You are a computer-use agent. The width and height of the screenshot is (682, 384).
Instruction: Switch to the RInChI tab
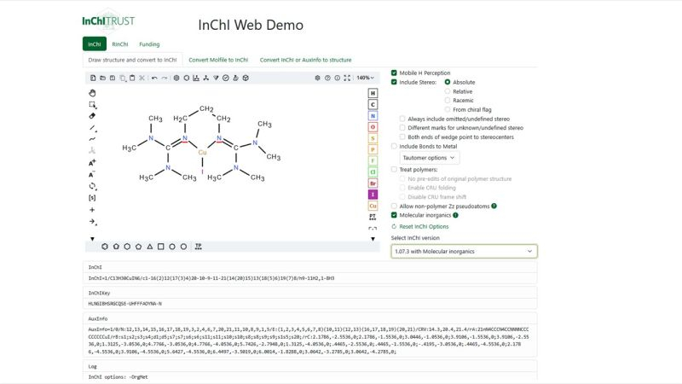120,44
